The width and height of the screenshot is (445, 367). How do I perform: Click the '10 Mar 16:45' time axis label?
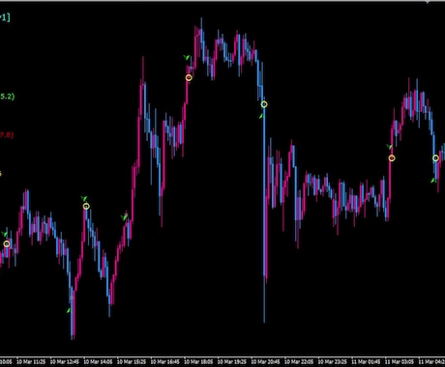pos(165,362)
